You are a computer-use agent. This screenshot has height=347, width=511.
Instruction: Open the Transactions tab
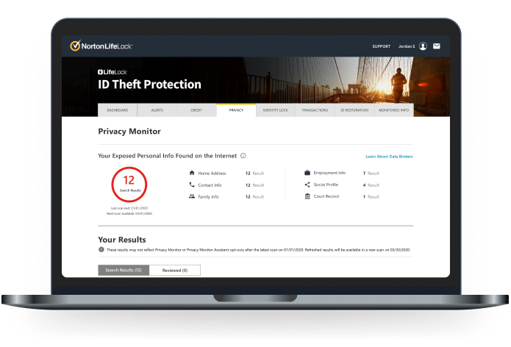[315, 110]
